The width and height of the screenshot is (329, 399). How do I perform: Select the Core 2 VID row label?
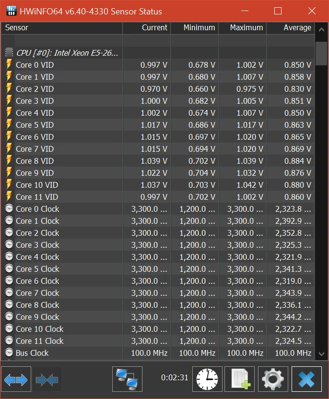(x=35, y=89)
